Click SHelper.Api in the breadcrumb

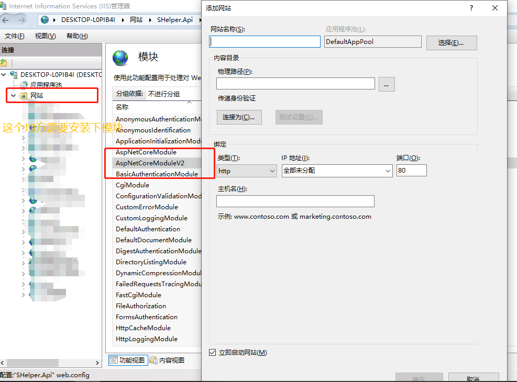[175, 20]
